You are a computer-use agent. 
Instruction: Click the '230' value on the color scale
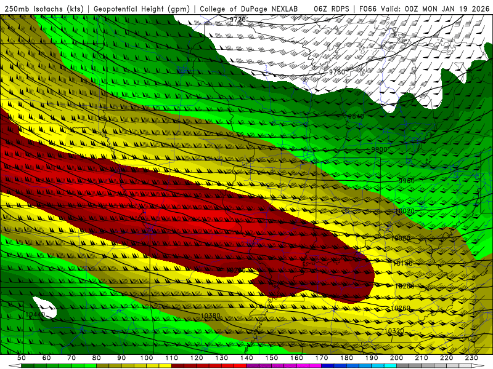click(471, 358)
